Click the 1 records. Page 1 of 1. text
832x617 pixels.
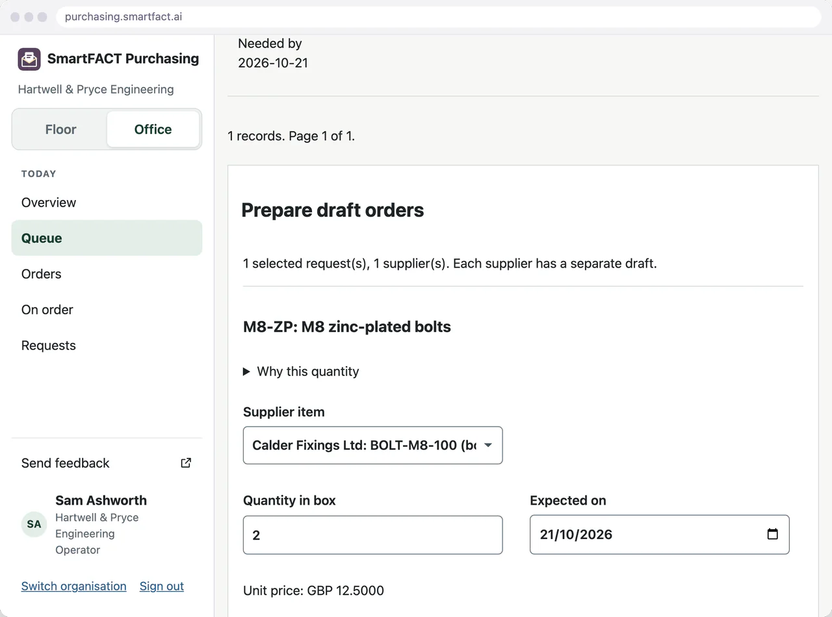291,136
